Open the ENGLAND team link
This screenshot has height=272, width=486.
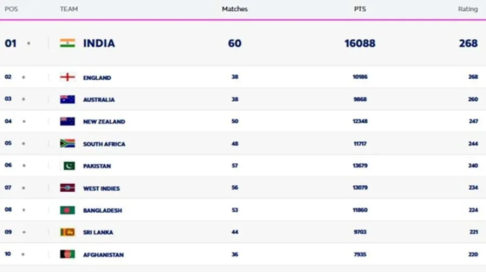click(x=97, y=78)
